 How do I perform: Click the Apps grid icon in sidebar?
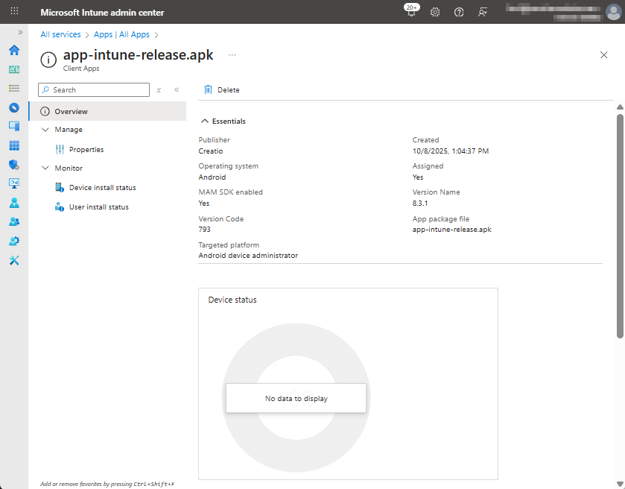pyautogui.click(x=13, y=145)
